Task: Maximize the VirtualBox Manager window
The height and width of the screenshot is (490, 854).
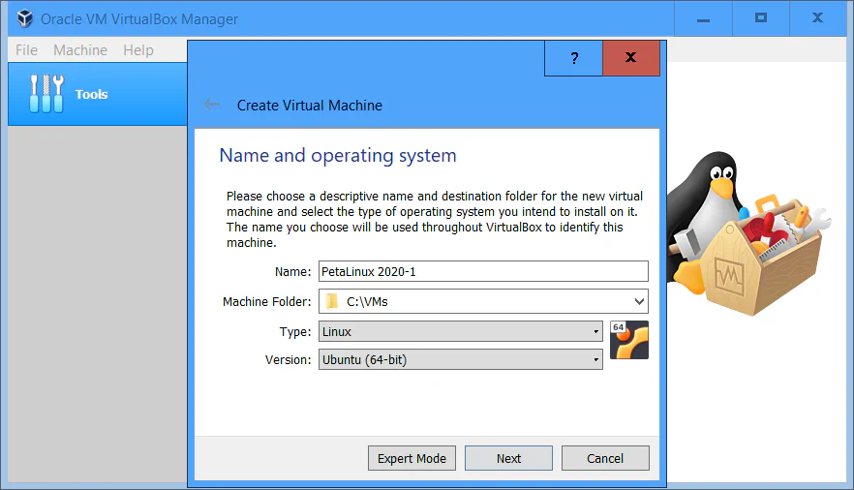Action: coord(761,18)
